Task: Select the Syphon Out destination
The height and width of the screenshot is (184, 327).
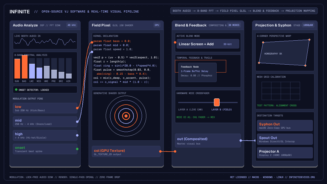Action: coord(285,125)
